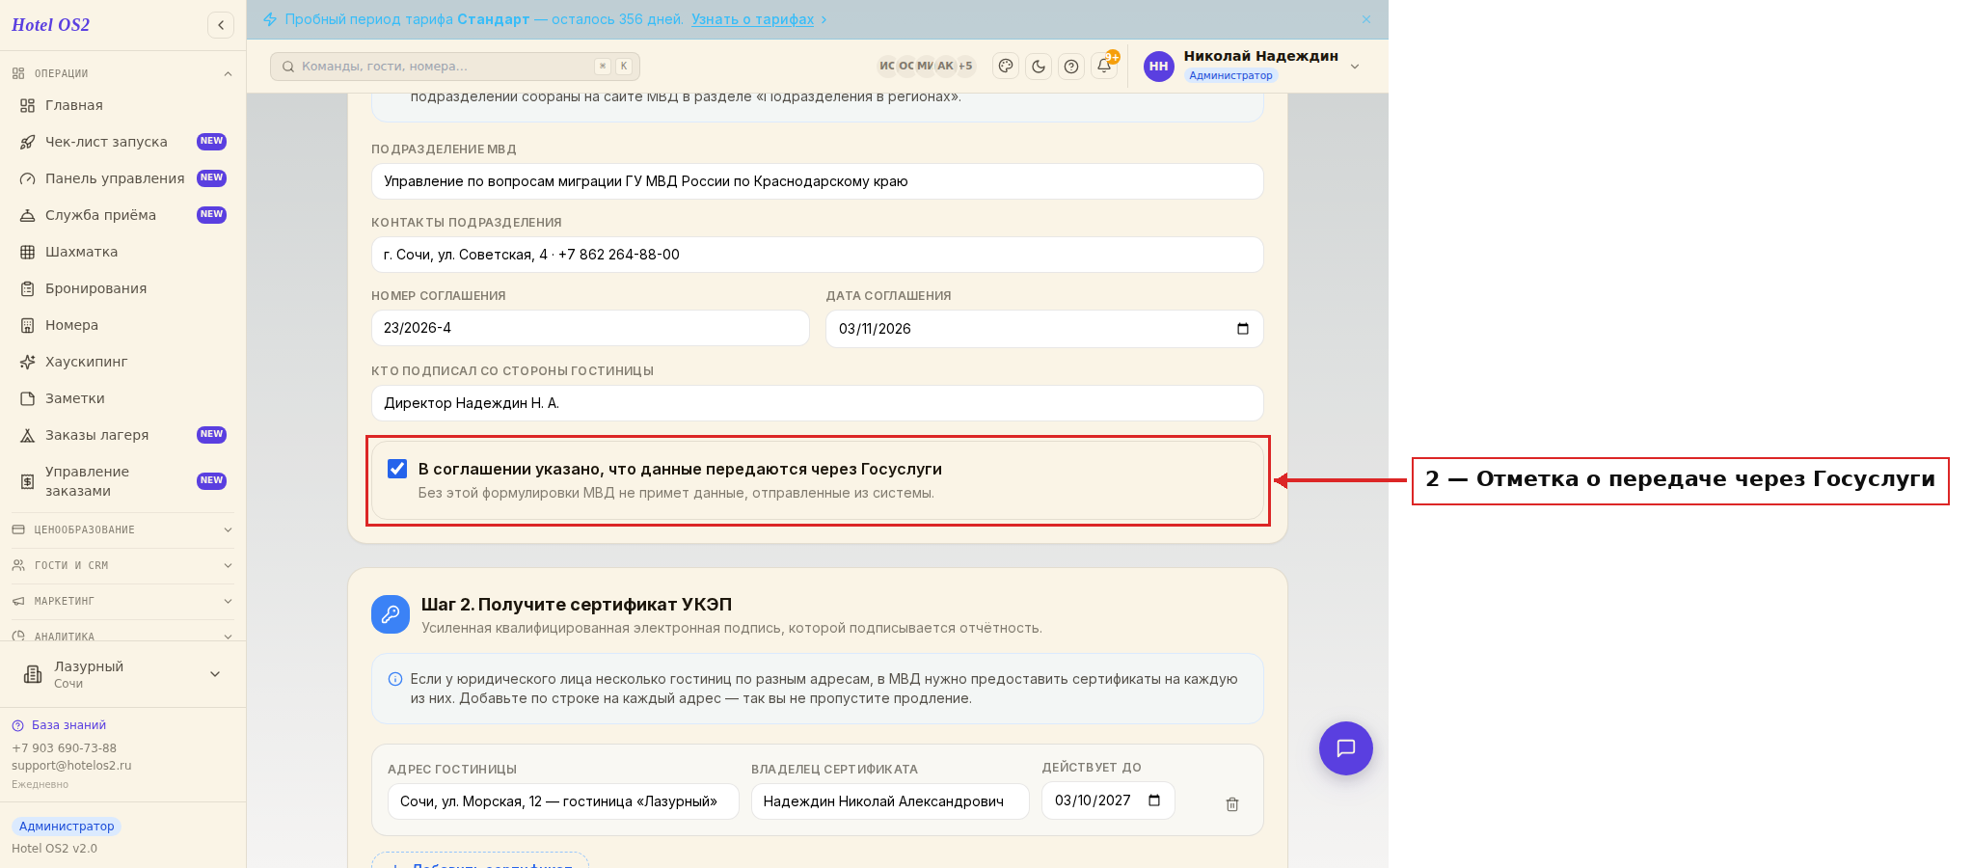
Task: Click the bell icon of Служба приёма
Action: pyautogui.click(x=28, y=215)
